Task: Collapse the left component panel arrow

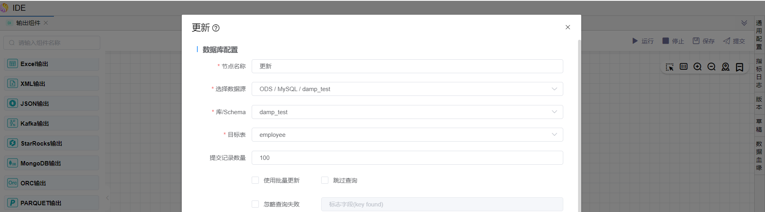Action: tap(107, 198)
